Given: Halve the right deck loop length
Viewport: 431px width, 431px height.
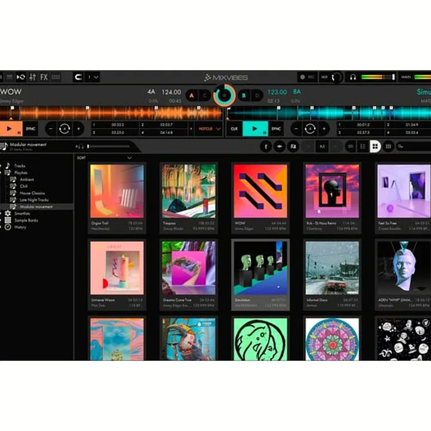Looking at the screenshot, I should (x=296, y=129).
